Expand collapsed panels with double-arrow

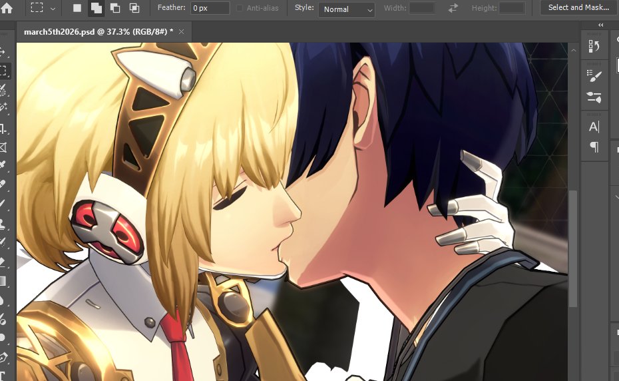(600, 25)
